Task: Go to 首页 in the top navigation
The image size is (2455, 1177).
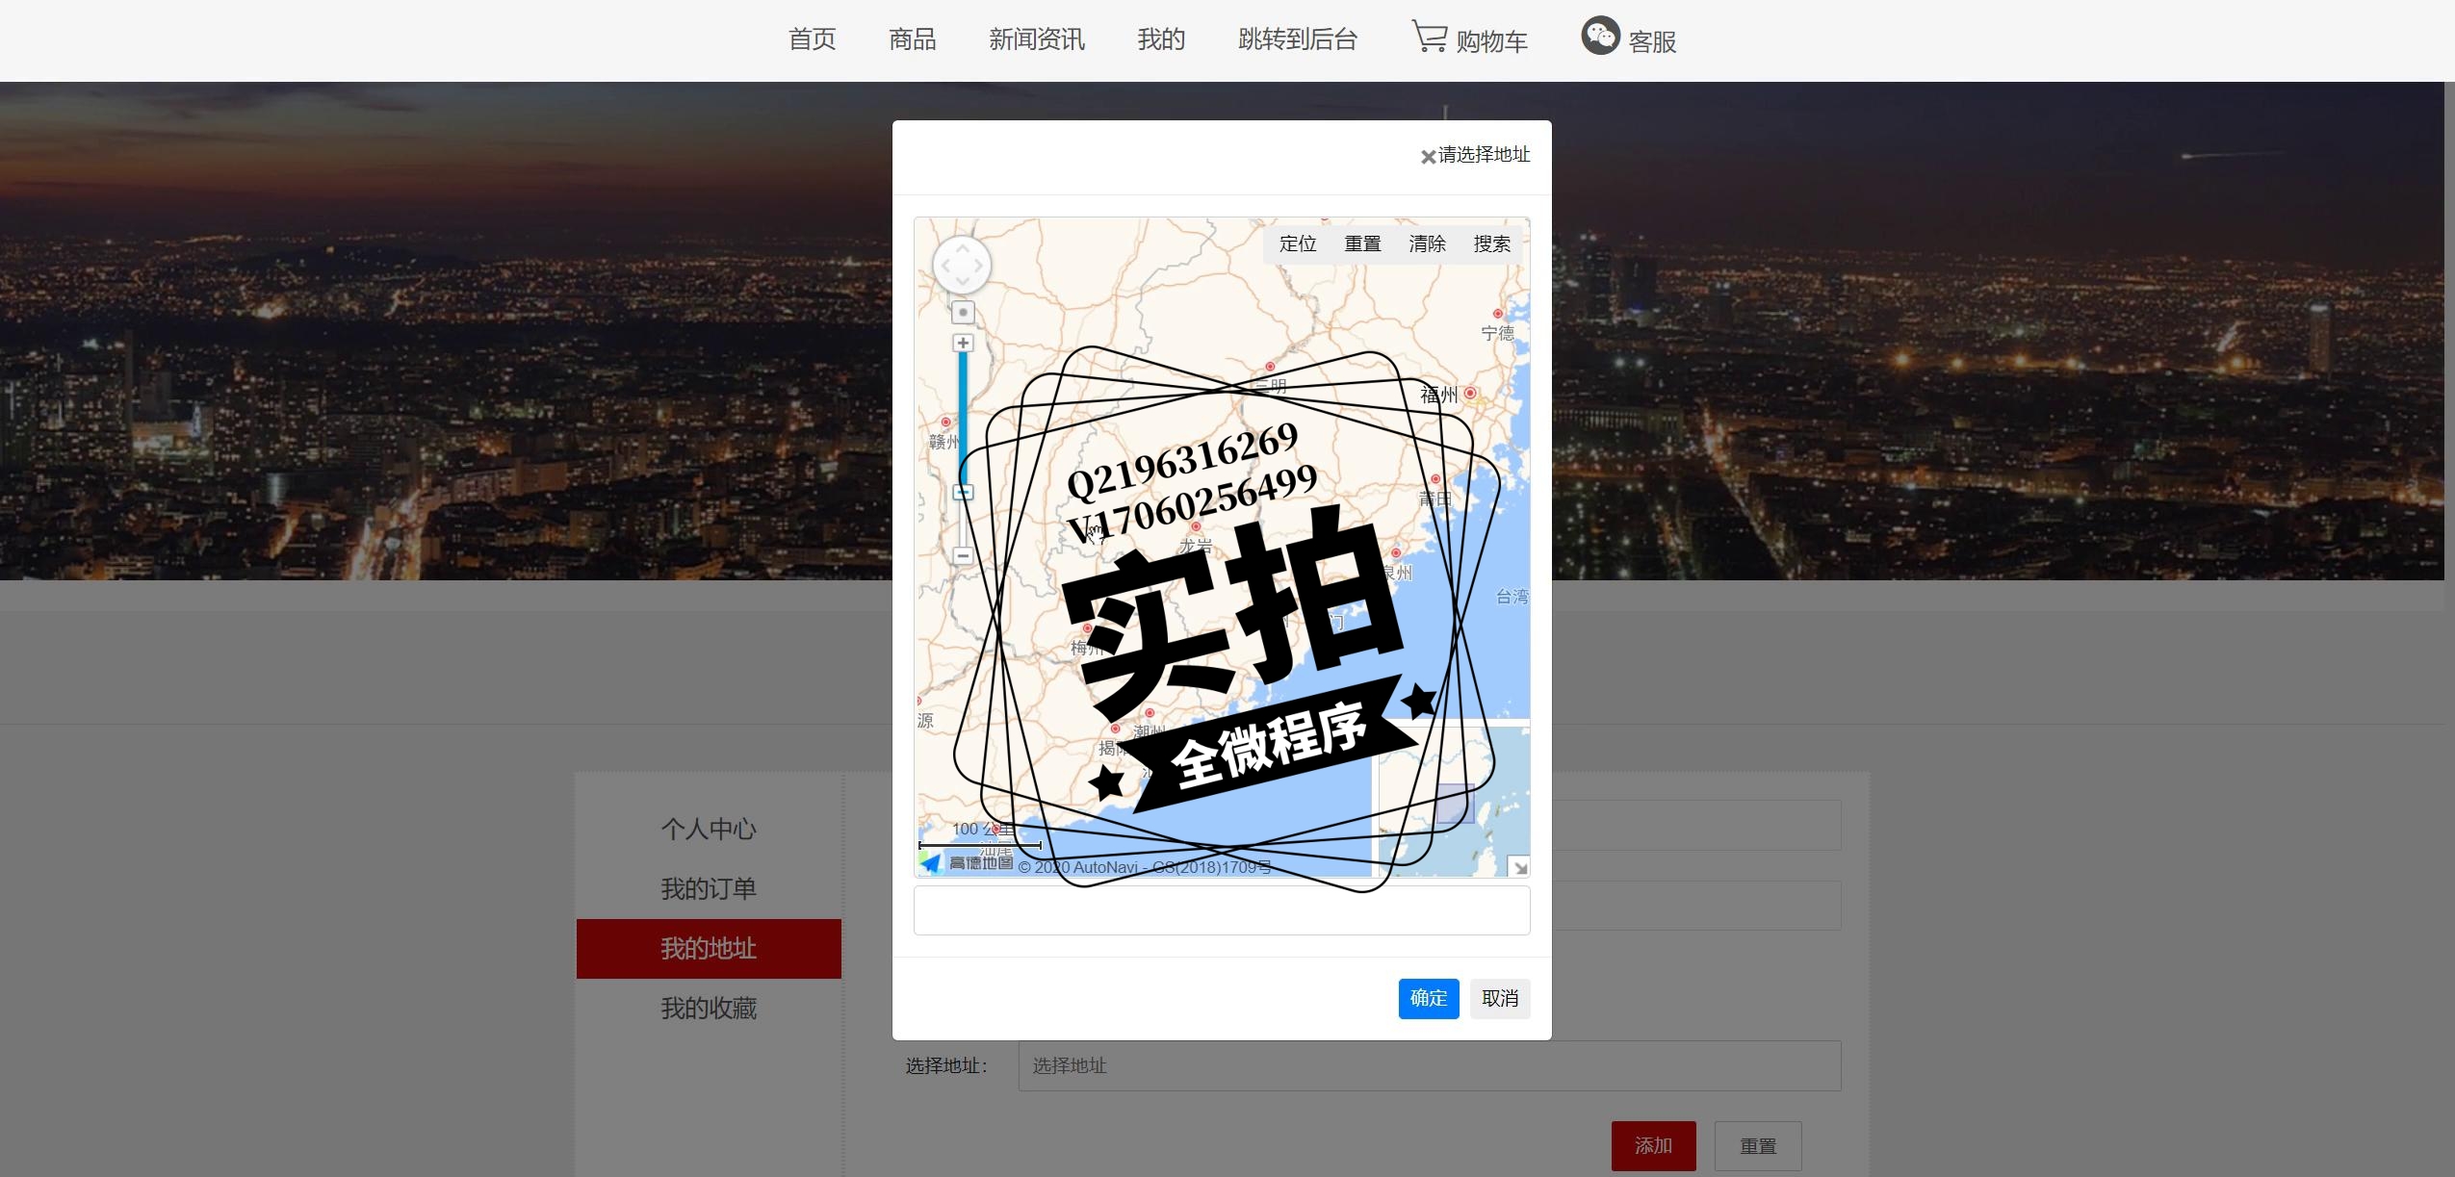Action: (813, 39)
